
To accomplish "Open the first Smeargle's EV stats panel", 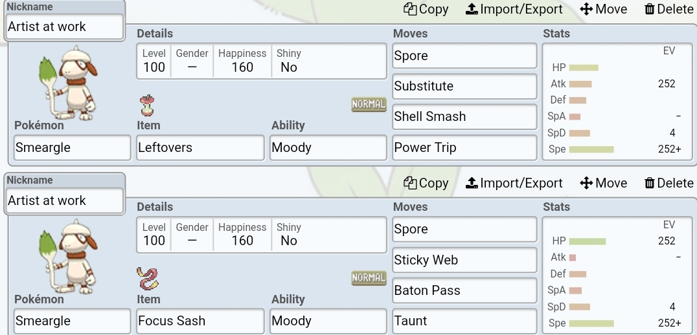I will [x=619, y=100].
